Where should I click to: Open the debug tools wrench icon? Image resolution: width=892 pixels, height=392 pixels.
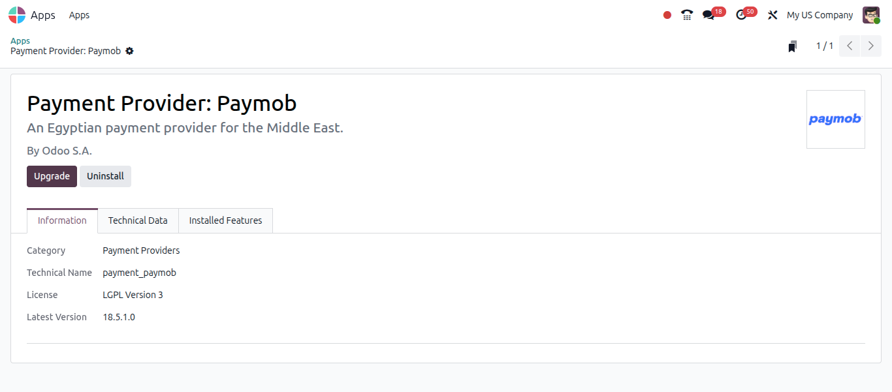click(x=773, y=15)
